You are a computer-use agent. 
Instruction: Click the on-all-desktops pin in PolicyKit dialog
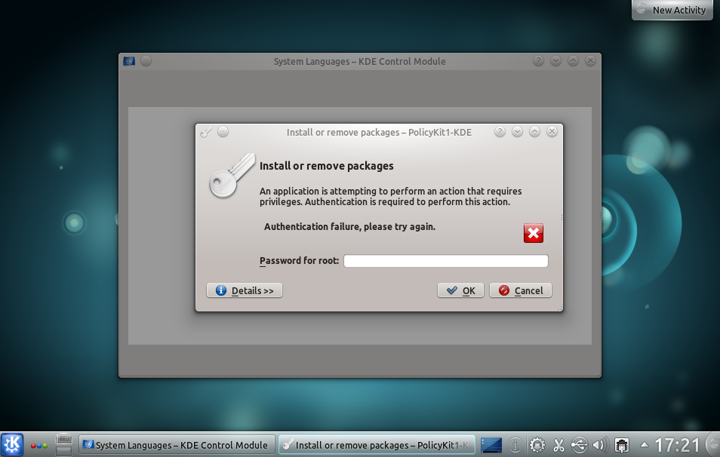coord(223,132)
